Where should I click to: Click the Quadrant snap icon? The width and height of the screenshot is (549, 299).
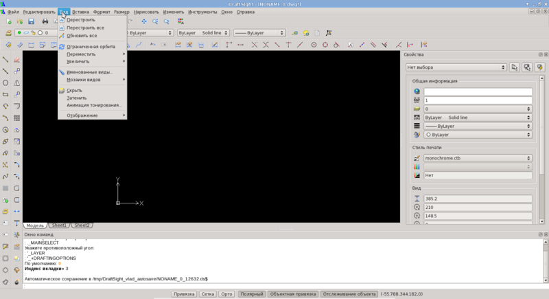point(325,45)
